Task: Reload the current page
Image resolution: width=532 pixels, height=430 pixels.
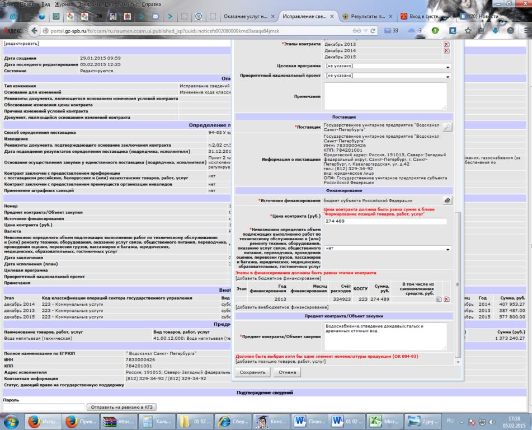Action: [373, 31]
